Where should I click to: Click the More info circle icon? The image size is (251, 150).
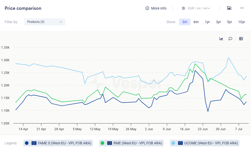click(147, 8)
